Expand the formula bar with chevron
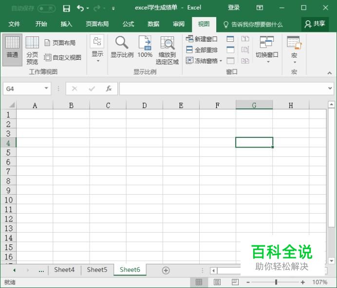This screenshot has height=288, width=337. coord(330,88)
